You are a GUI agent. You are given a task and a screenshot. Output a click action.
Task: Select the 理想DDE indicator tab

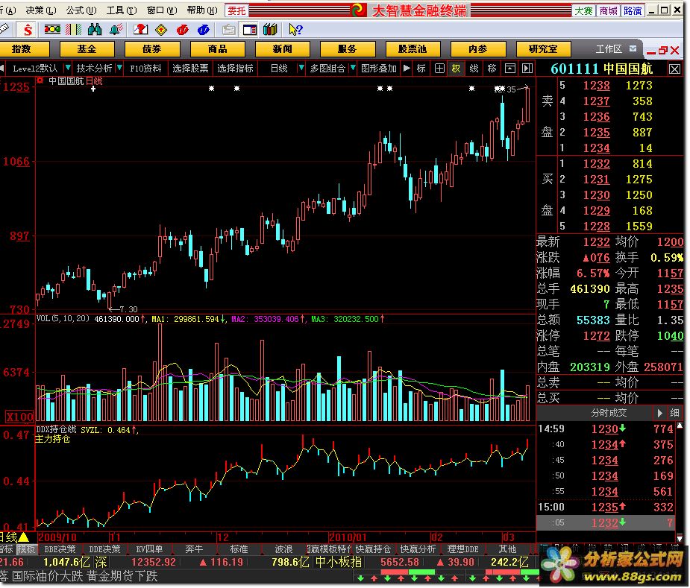coord(462,549)
